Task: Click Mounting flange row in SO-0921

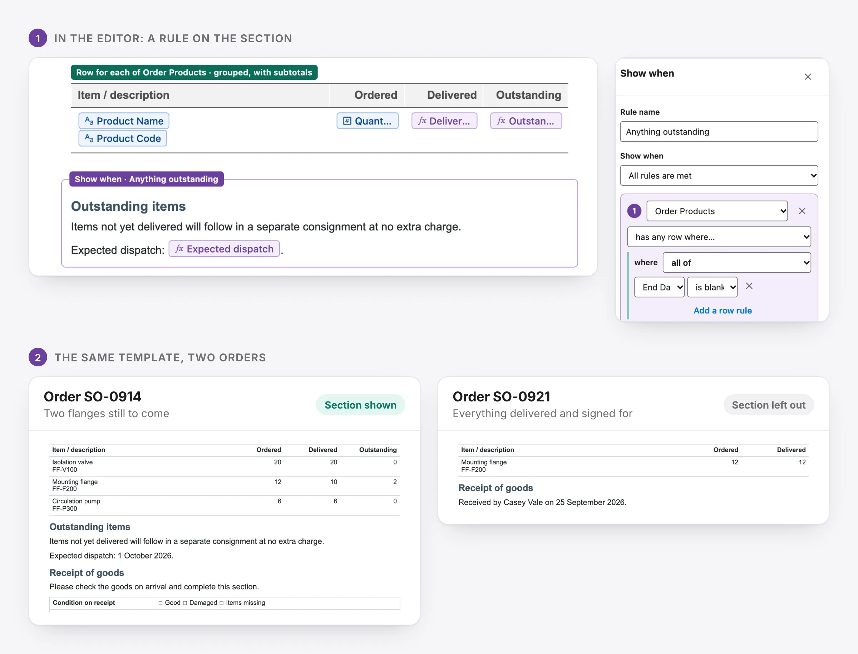Action: point(633,466)
